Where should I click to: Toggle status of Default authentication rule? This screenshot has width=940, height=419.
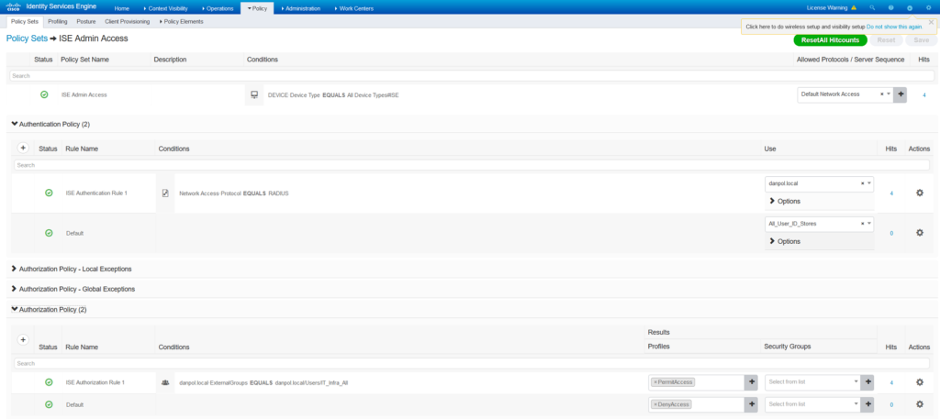[x=50, y=233]
